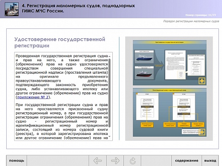The height and width of the screenshot is (166, 222).
Task: Follow the приложение № 2 link
Action: 33,97
